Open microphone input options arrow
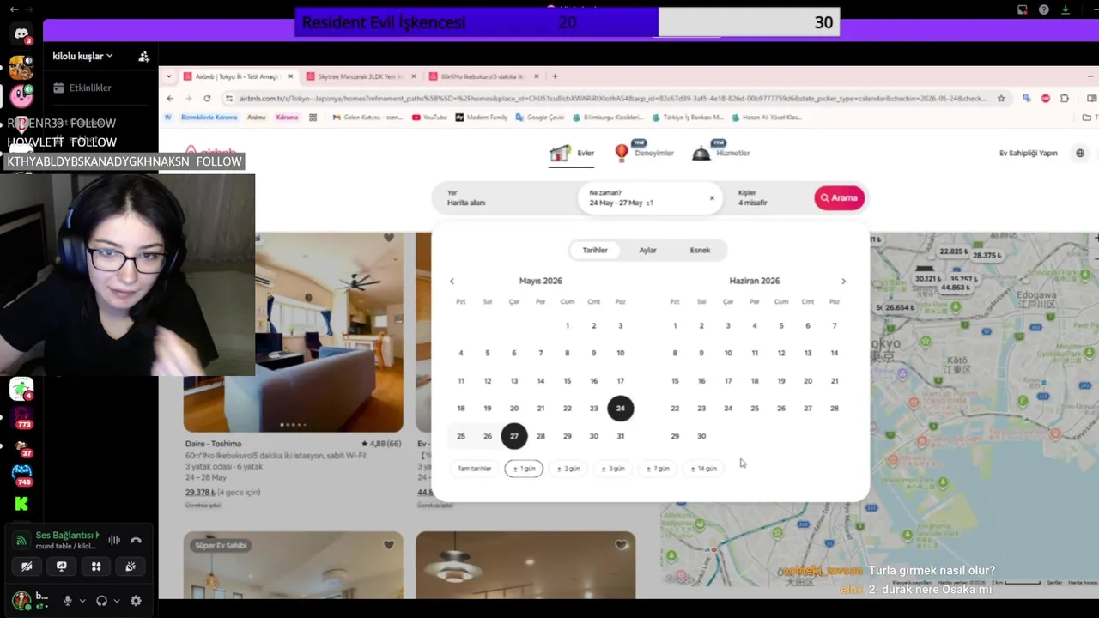Screen dimensions: 1099x618 click(x=82, y=601)
